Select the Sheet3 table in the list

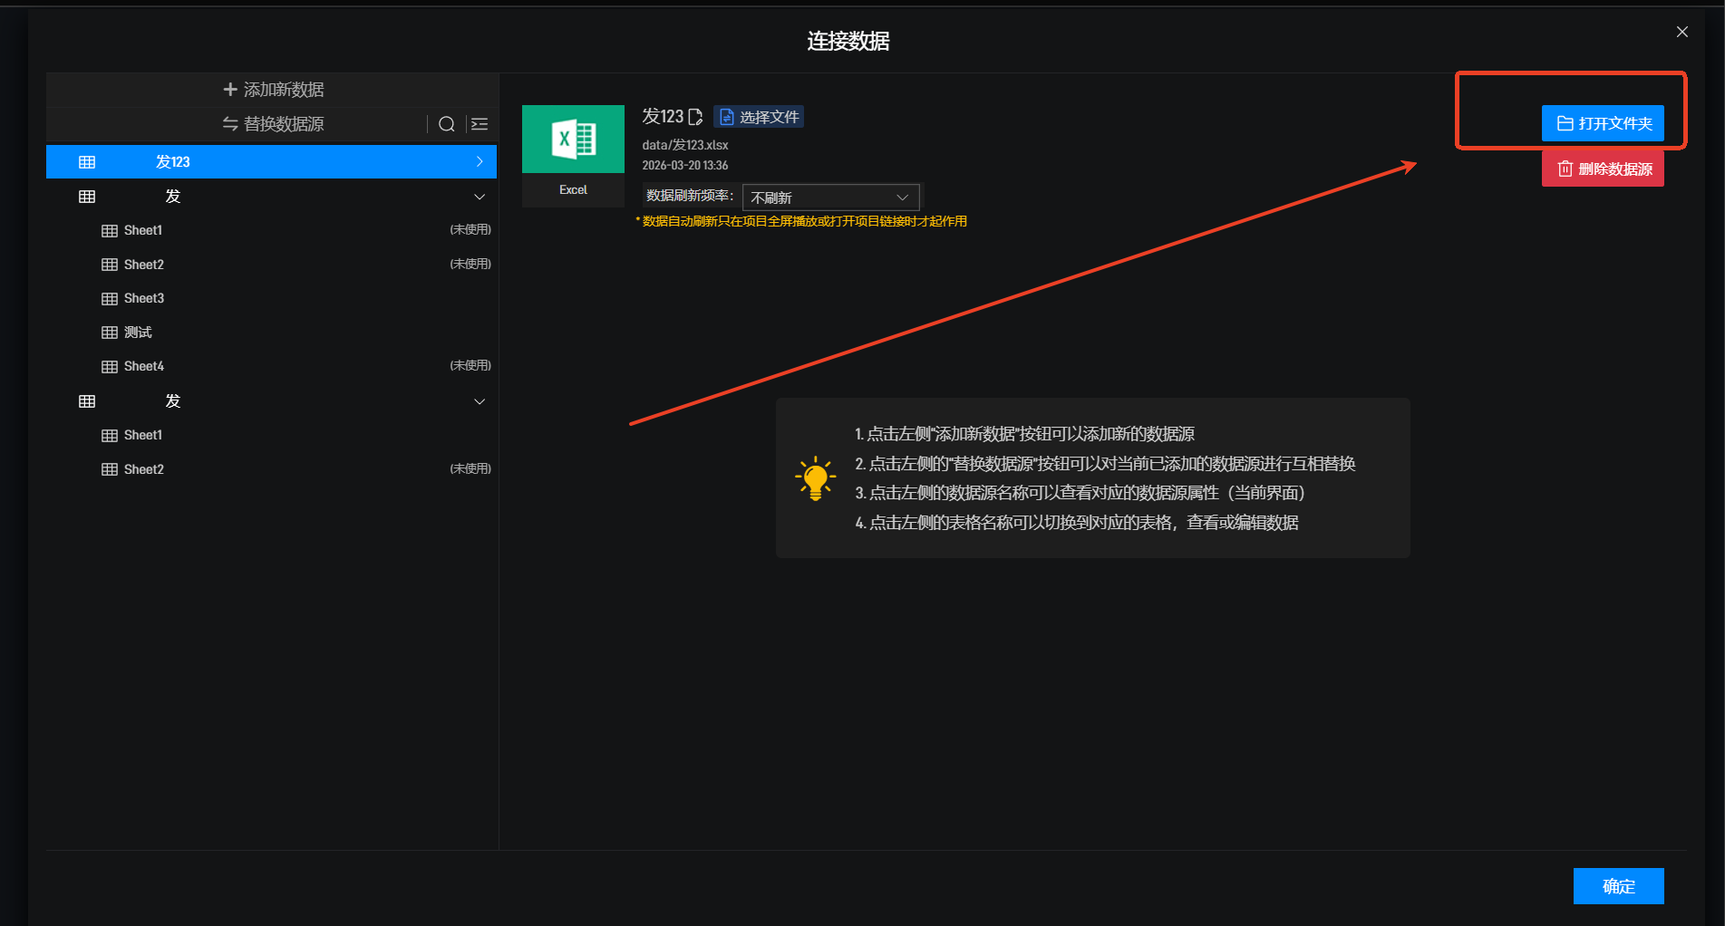(144, 299)
